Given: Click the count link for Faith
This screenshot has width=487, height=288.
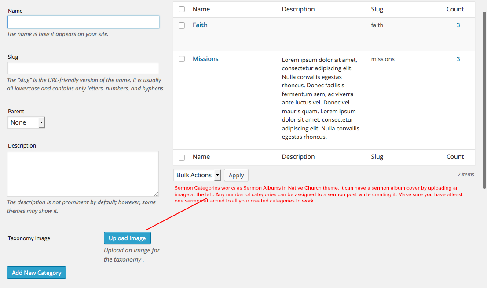Looking at the screenshot, I should 458,25.
